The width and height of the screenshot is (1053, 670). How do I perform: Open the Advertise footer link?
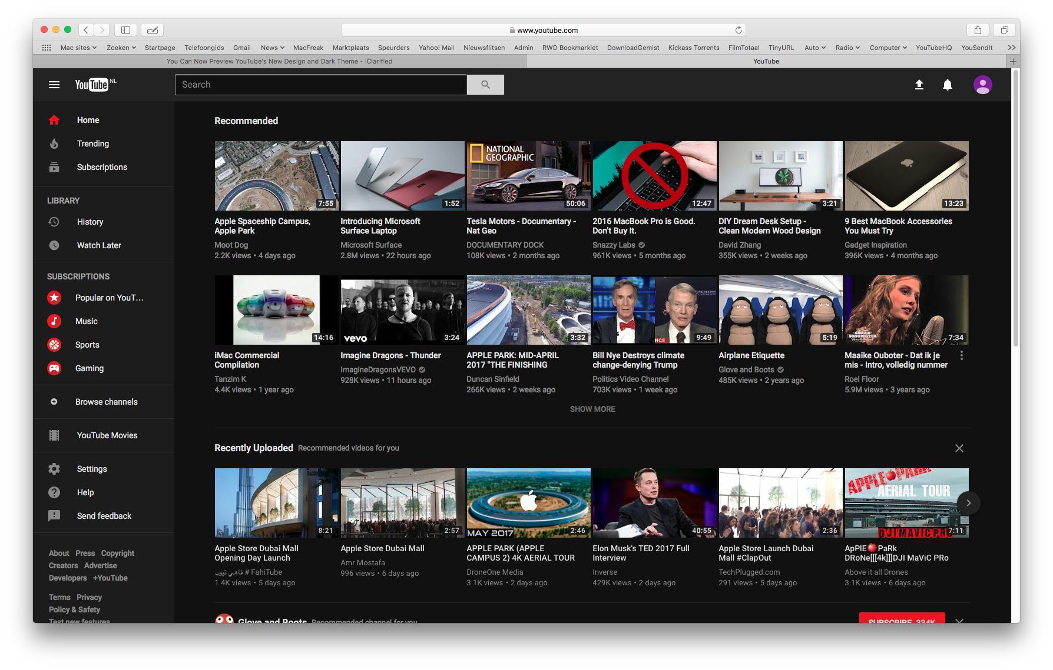pyautogui.click(x=101, y=565)
